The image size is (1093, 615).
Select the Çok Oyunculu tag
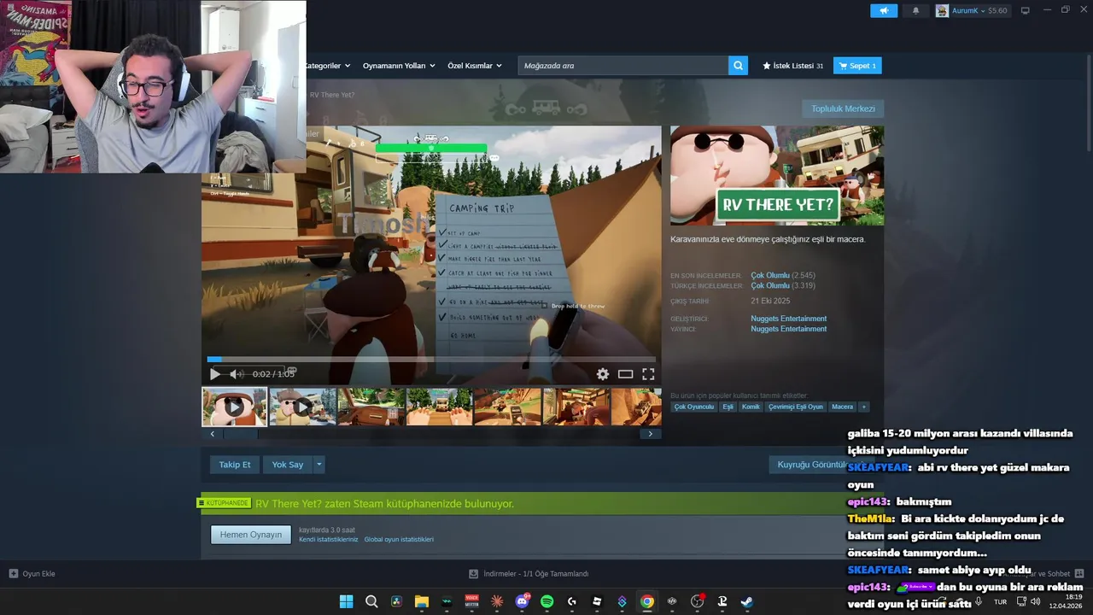click(x=693, y=407)
